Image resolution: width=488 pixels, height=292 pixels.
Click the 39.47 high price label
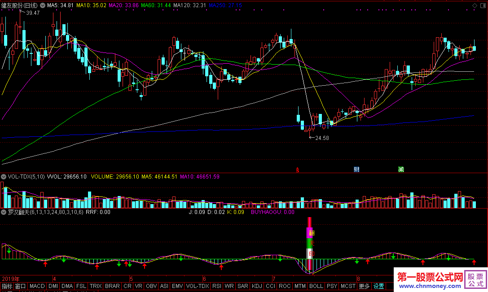coord(33,13)
